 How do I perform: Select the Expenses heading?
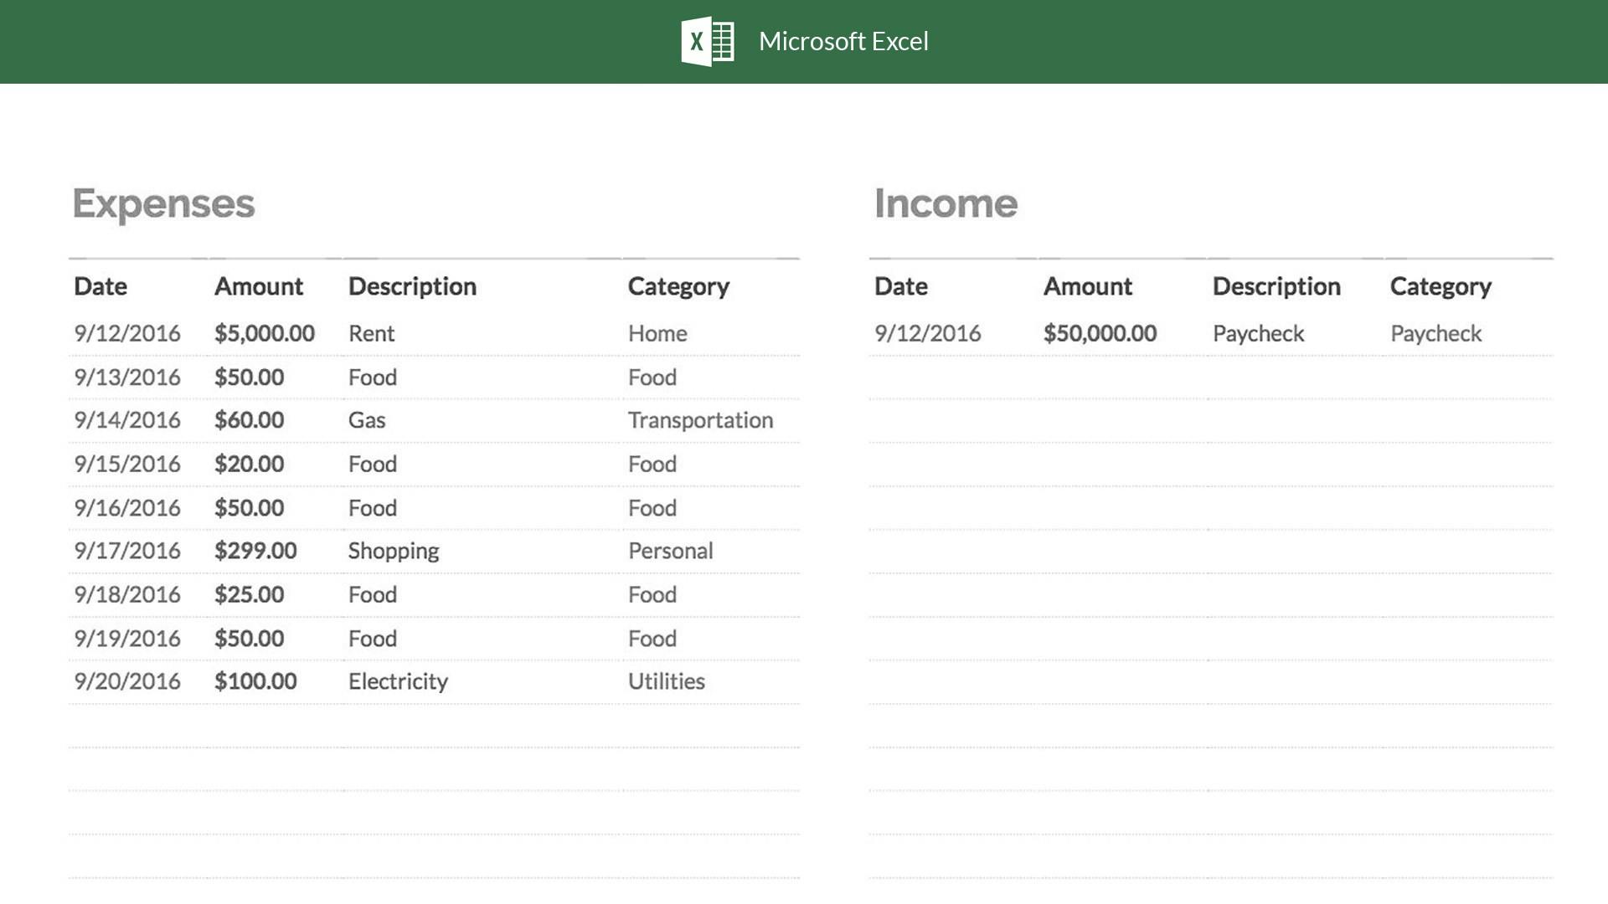[163, 203]
